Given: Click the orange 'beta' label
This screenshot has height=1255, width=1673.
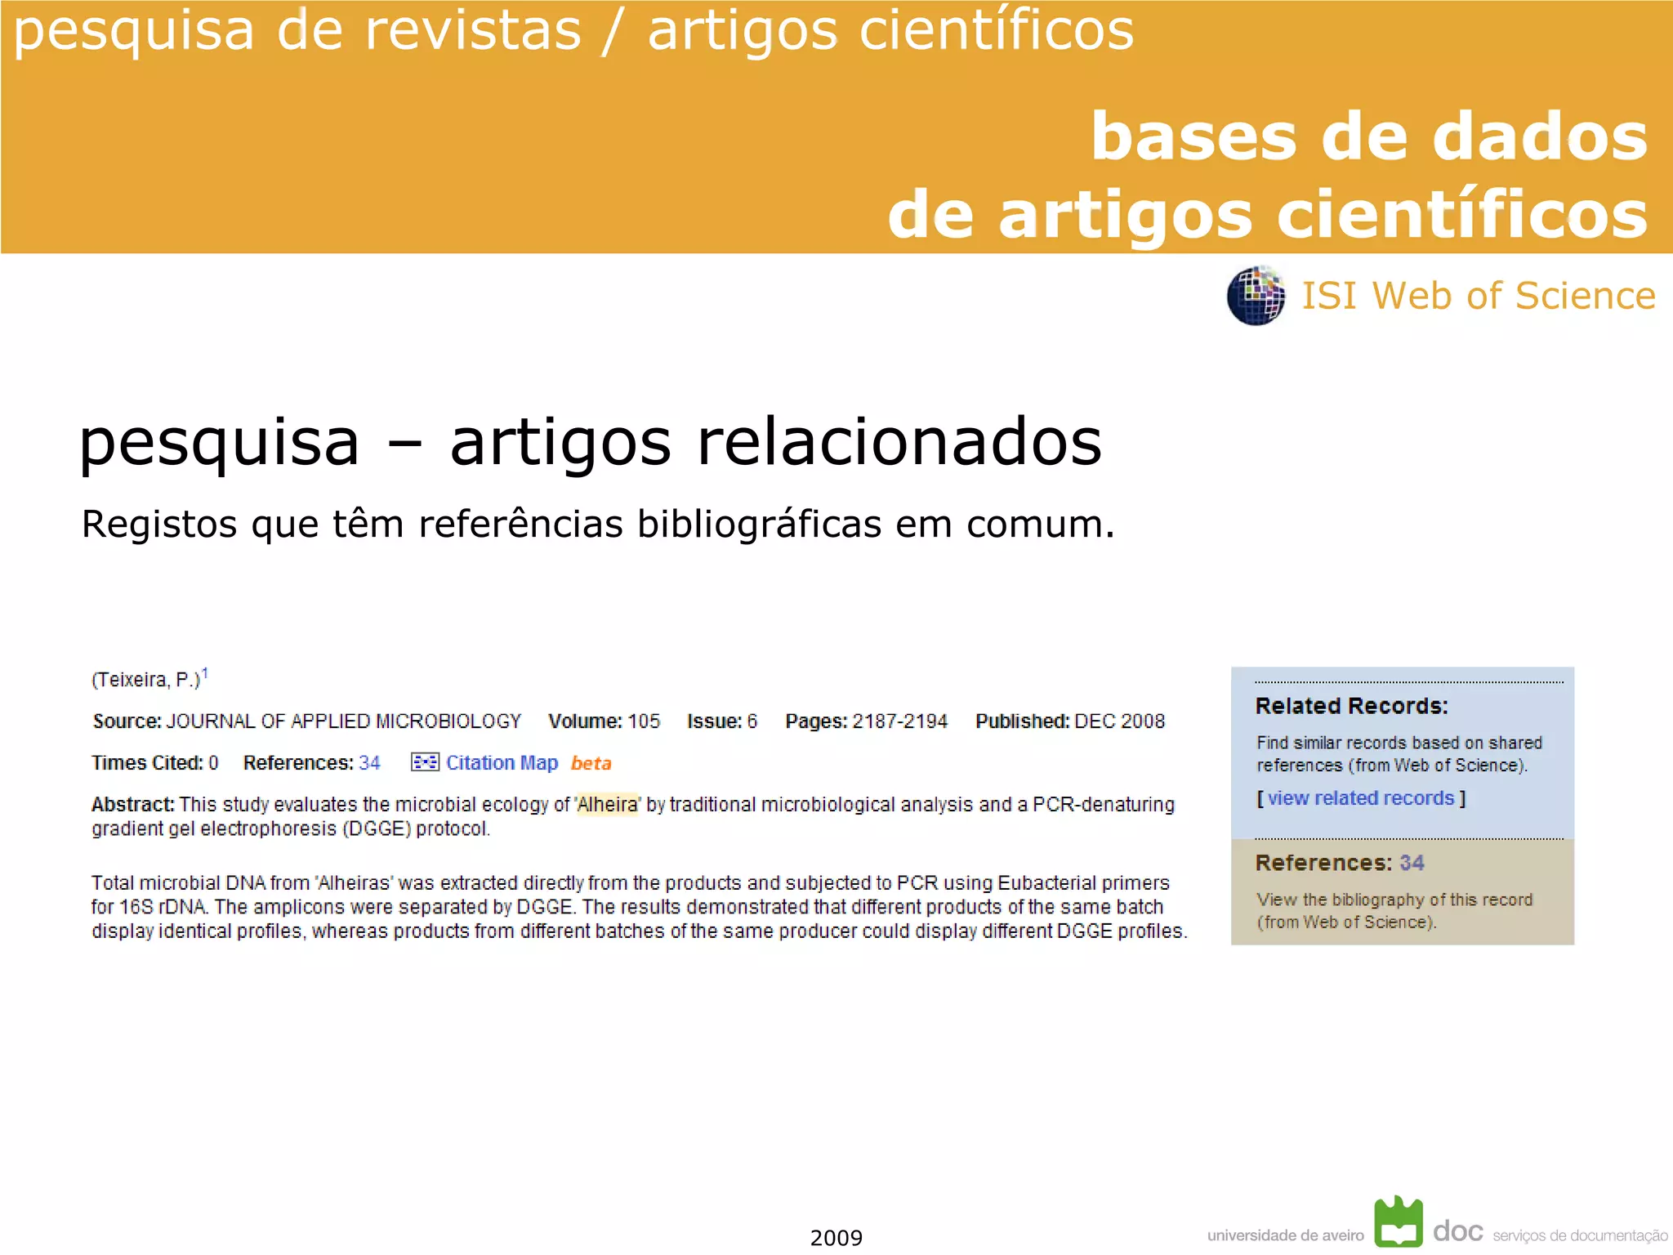Looking at the screenshot, I should click(591, 763).
